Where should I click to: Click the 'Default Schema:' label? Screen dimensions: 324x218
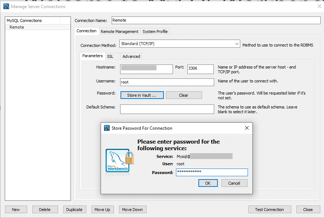(x=101, y=107)
